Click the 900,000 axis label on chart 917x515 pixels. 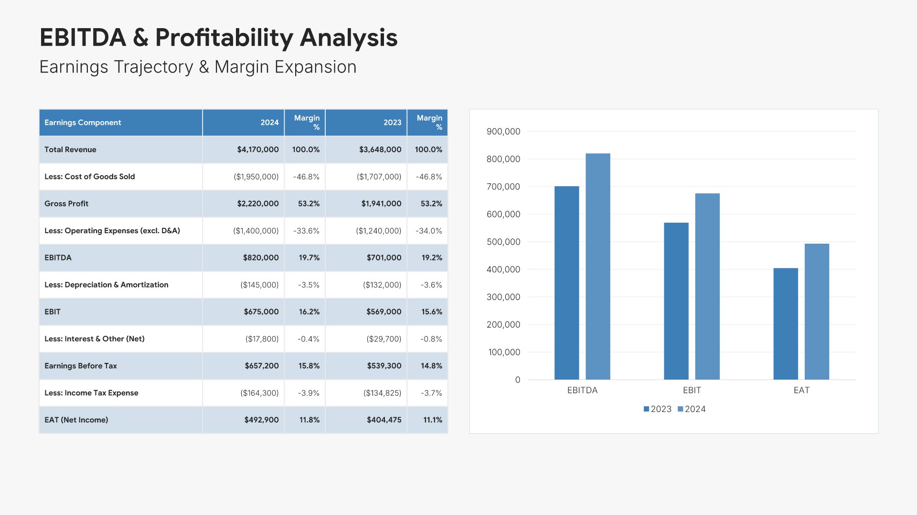503,132
